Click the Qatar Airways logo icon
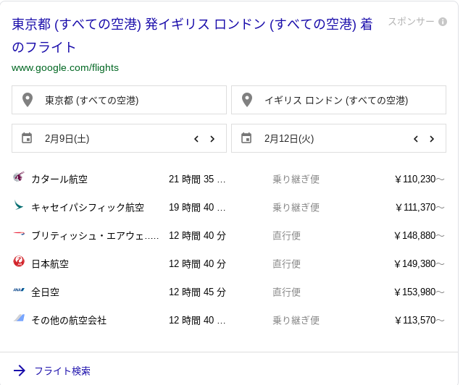The image size is (463, 385). coord(19,177)
